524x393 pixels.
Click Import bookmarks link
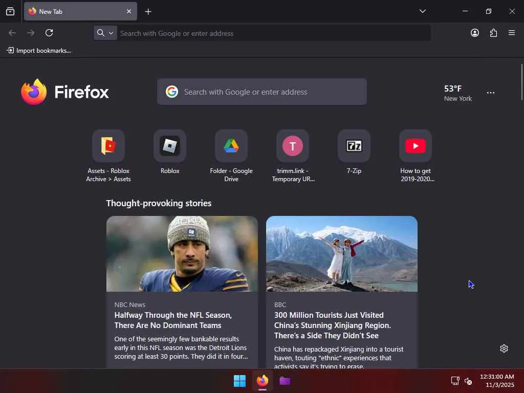tap(39, 51)
